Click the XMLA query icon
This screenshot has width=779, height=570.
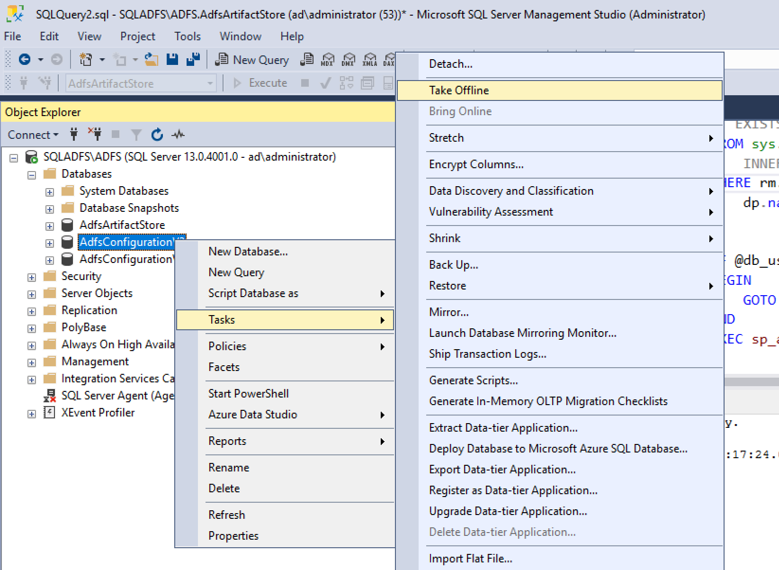370,59
